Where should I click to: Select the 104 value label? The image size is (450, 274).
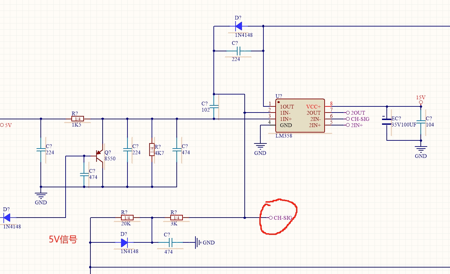430,125
